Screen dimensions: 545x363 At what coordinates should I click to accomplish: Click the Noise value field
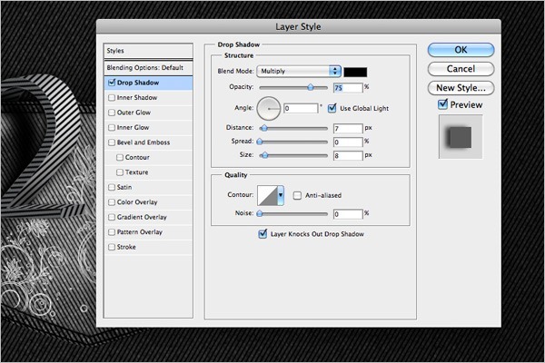[x=348, y=214]
